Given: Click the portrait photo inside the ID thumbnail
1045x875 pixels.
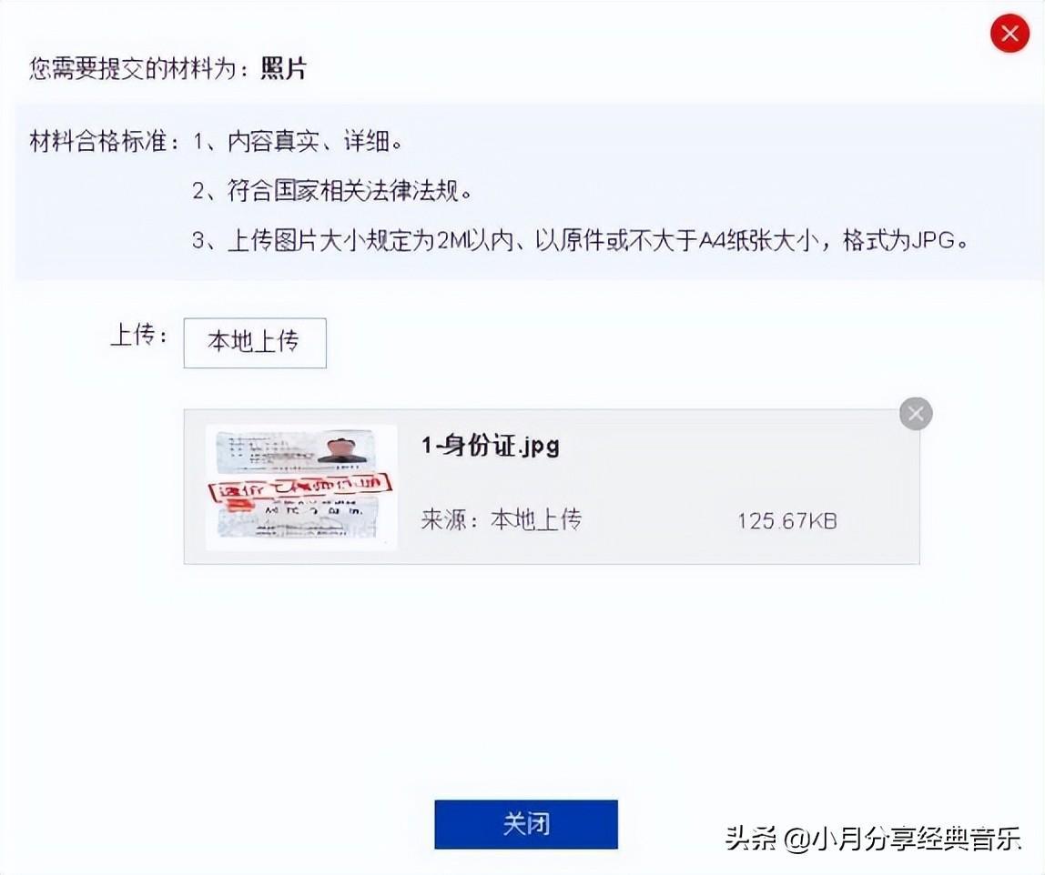Looking at the screenshot, I should coord(344,449).
